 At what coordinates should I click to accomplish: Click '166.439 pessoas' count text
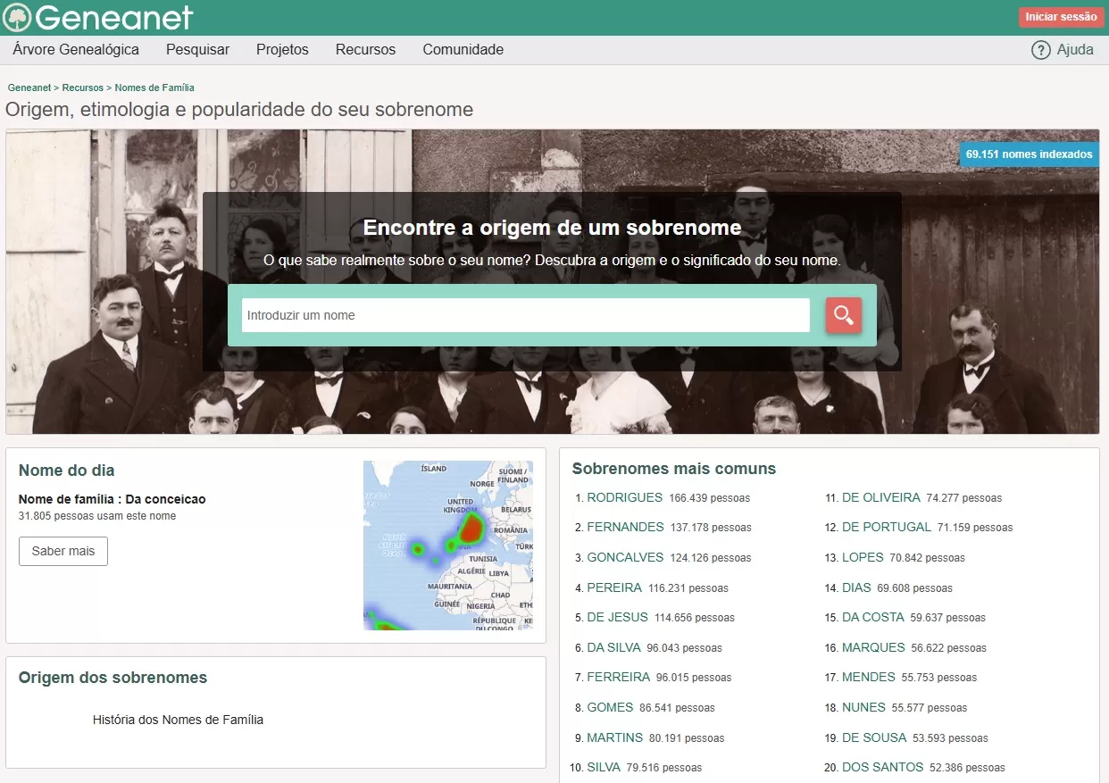pyautogui.click(x=710, y=498)
